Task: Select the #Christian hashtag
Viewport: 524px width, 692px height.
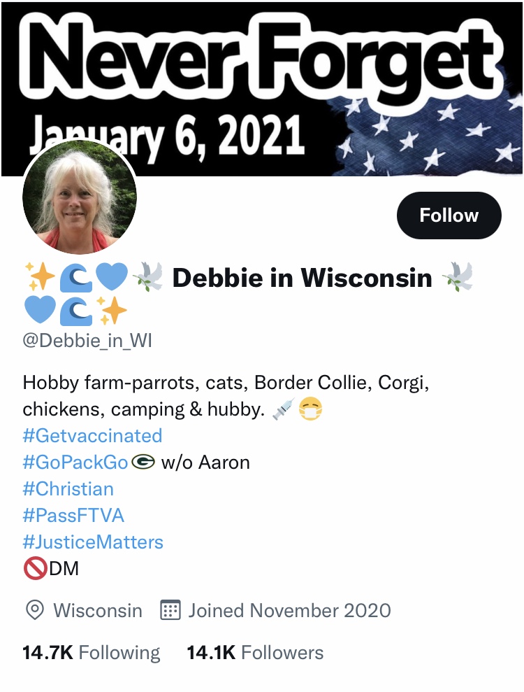Action: click(x=68, y=488)
